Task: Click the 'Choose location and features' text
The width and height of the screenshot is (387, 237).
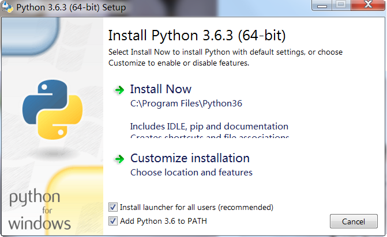Action: (191, 172)
